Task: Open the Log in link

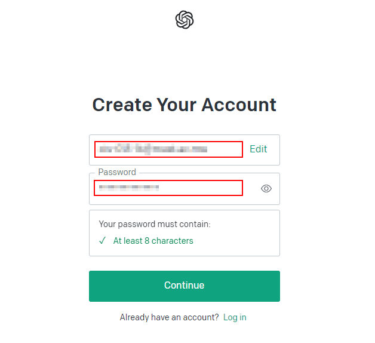Action: [x=235, y=317]
